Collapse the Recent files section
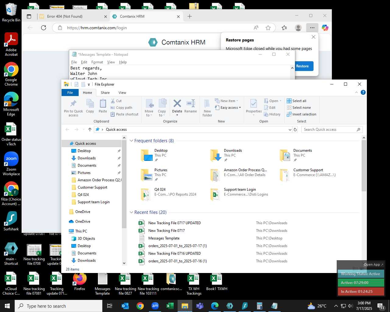The image size is (390, 312). (x=132, y=212)
